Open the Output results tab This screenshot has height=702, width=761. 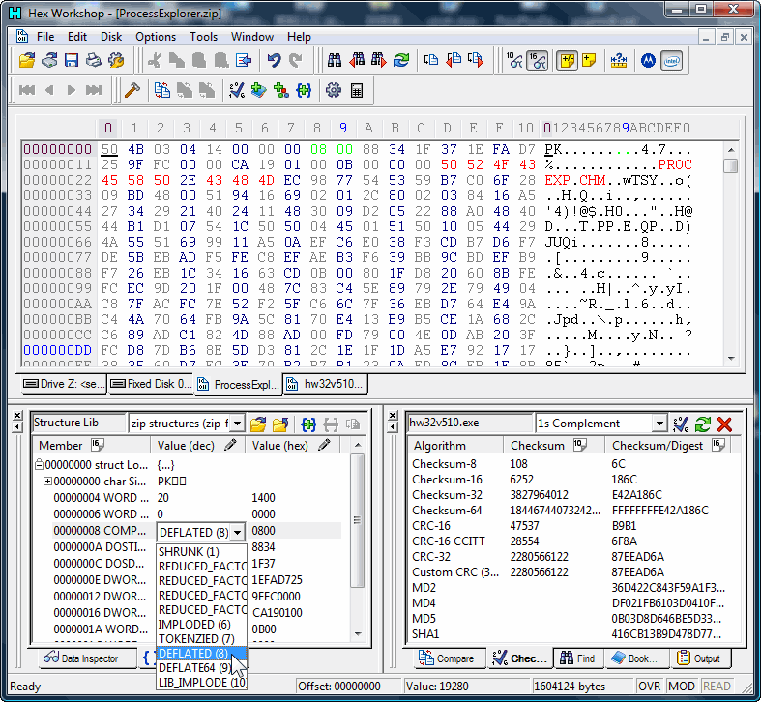click(x=699, y=658)
